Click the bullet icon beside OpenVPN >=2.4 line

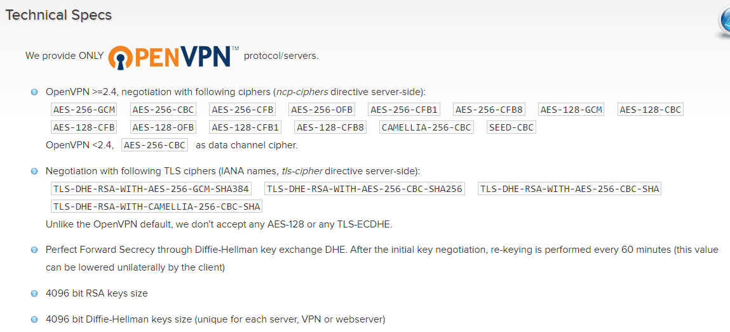click(x=34, y=92)
